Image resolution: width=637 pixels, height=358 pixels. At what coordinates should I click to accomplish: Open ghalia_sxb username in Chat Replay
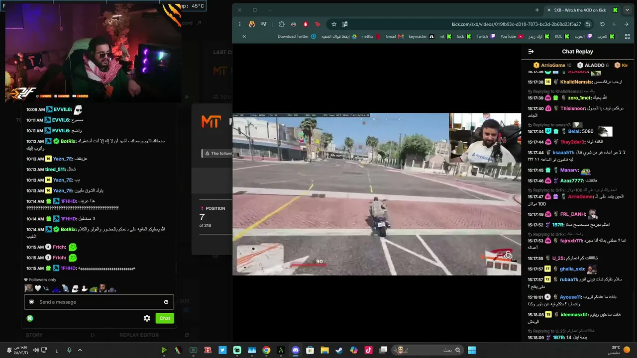[572, 269]
